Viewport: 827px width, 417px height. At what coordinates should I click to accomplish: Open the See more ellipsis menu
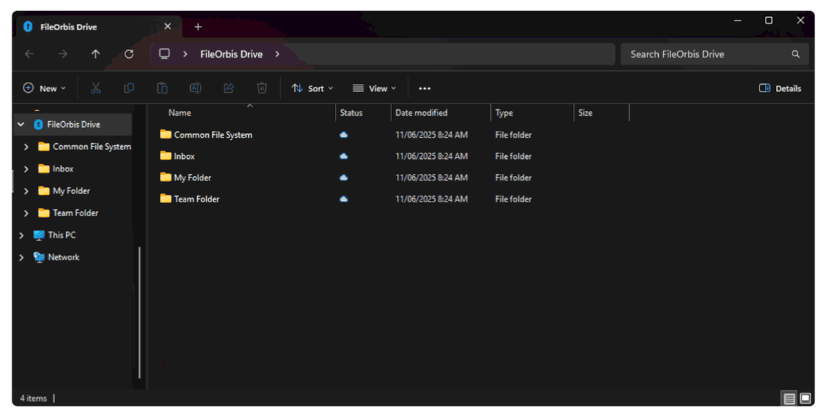(425, 89)
